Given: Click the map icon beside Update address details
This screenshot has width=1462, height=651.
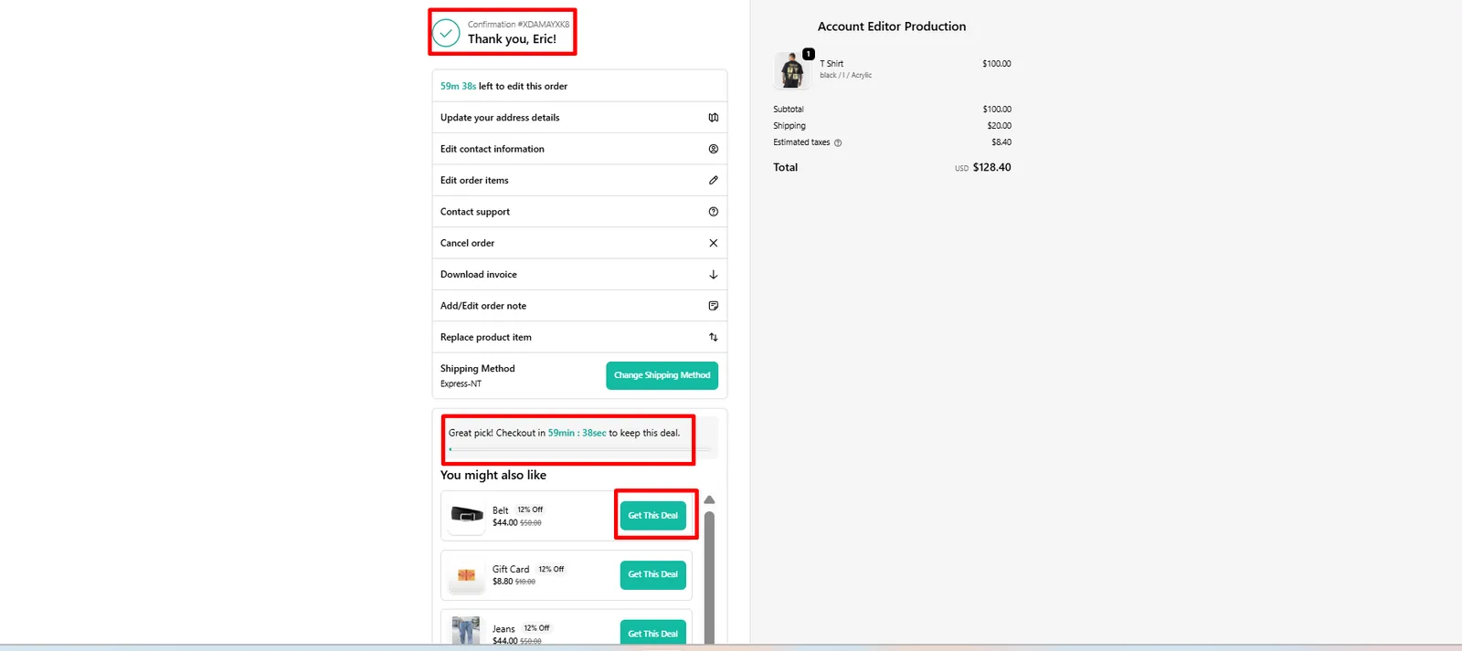Looking at the screenshot, I should click(714, 118).
